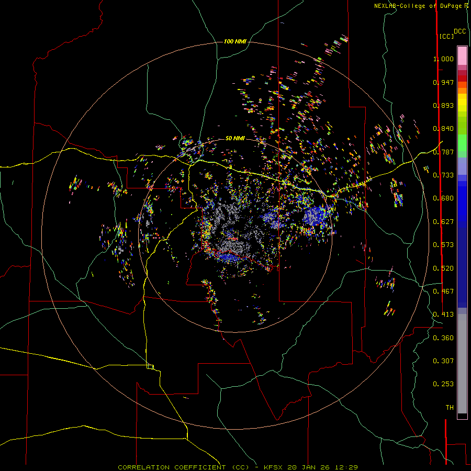The height and width of the screenshot is (471, 471).
Task: Select the 0.680 legend value
Action: click(443, 198)
